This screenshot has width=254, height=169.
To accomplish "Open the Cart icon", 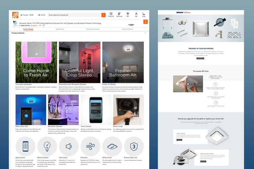I will [x=144, y=15].
